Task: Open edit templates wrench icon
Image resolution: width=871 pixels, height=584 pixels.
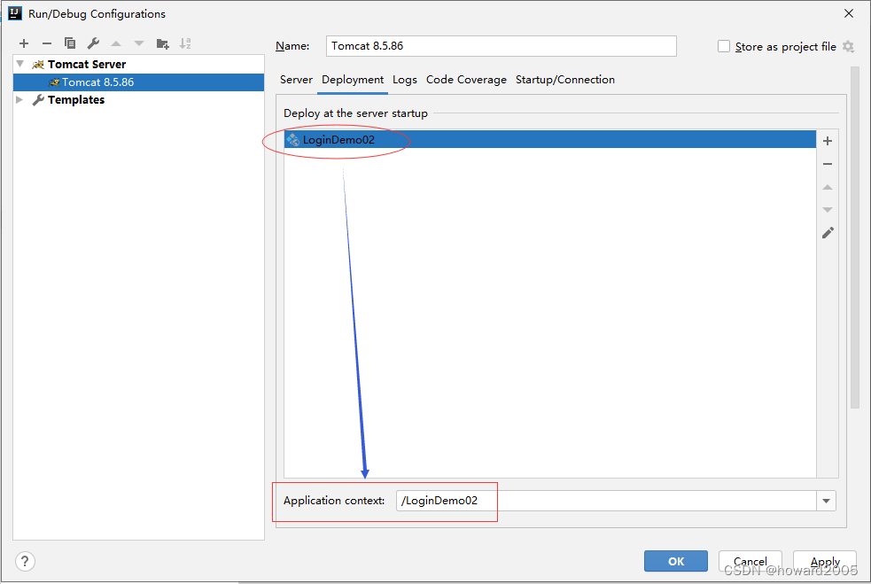Action: tap(93, 43)
